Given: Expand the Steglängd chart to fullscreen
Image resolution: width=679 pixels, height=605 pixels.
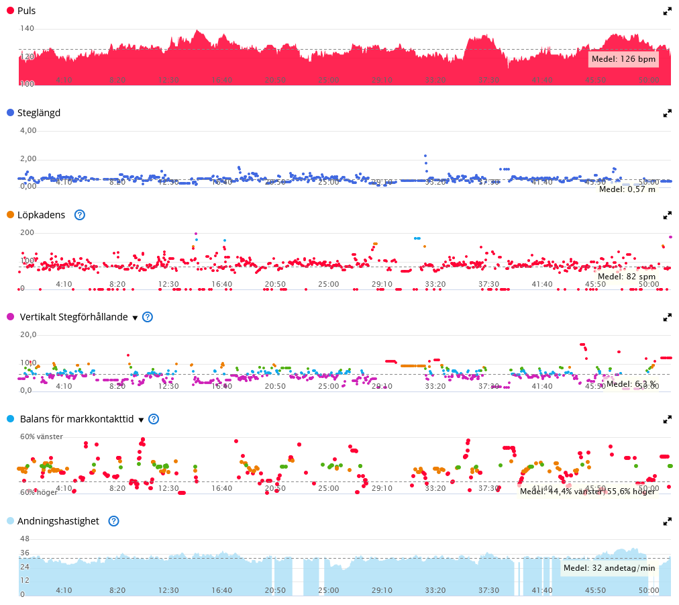Looking at the screenshot, I should 668,113.
